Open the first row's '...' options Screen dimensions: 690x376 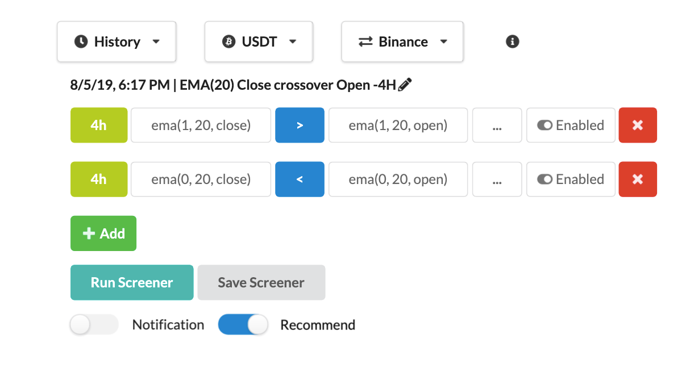[x=497, y=125]
